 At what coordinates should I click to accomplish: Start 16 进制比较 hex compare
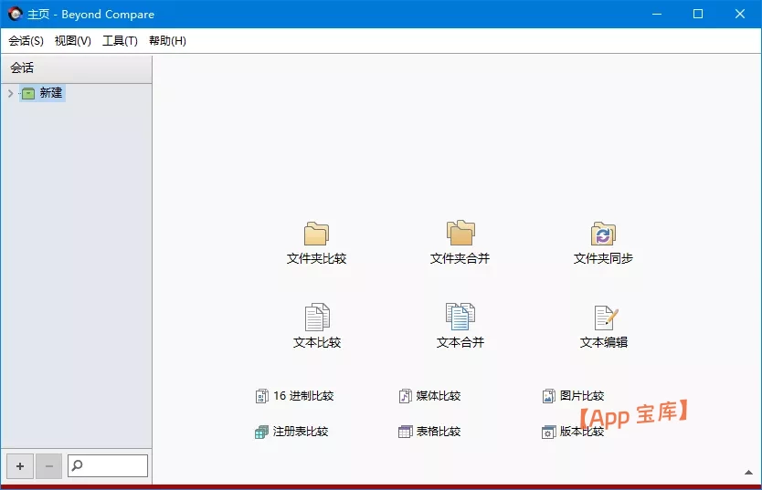(x=294, y=396)
